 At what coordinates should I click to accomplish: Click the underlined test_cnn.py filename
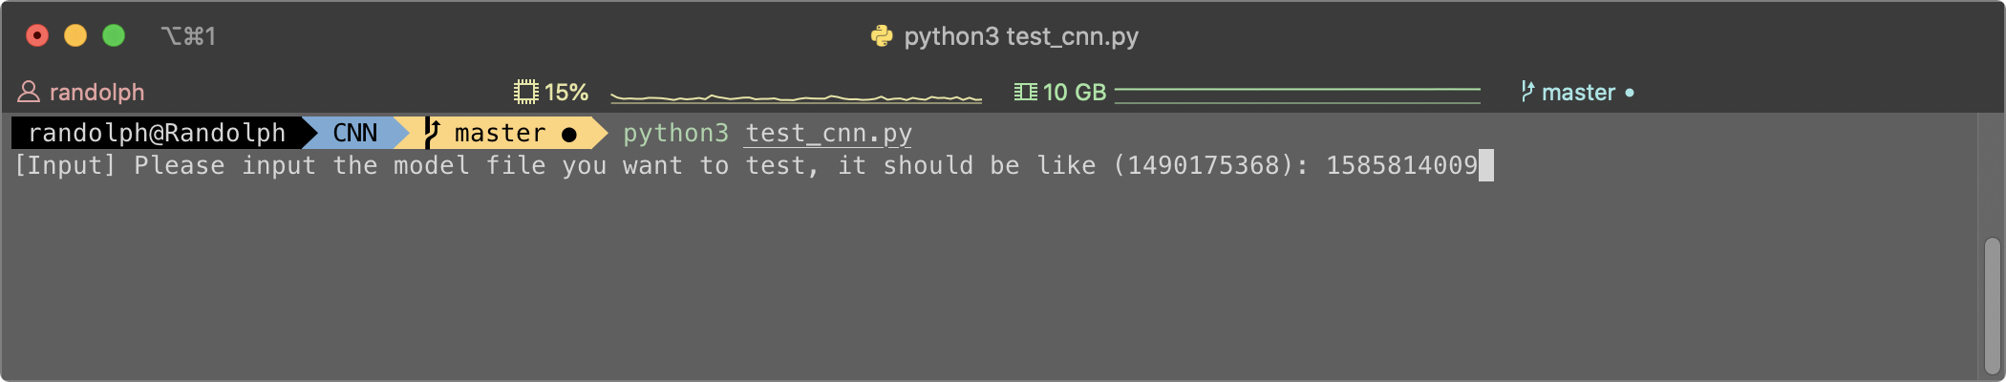coord(828,133)
